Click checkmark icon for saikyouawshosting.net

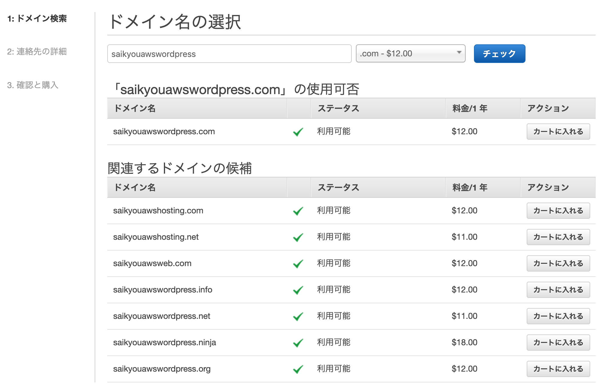tap(298, 237)
